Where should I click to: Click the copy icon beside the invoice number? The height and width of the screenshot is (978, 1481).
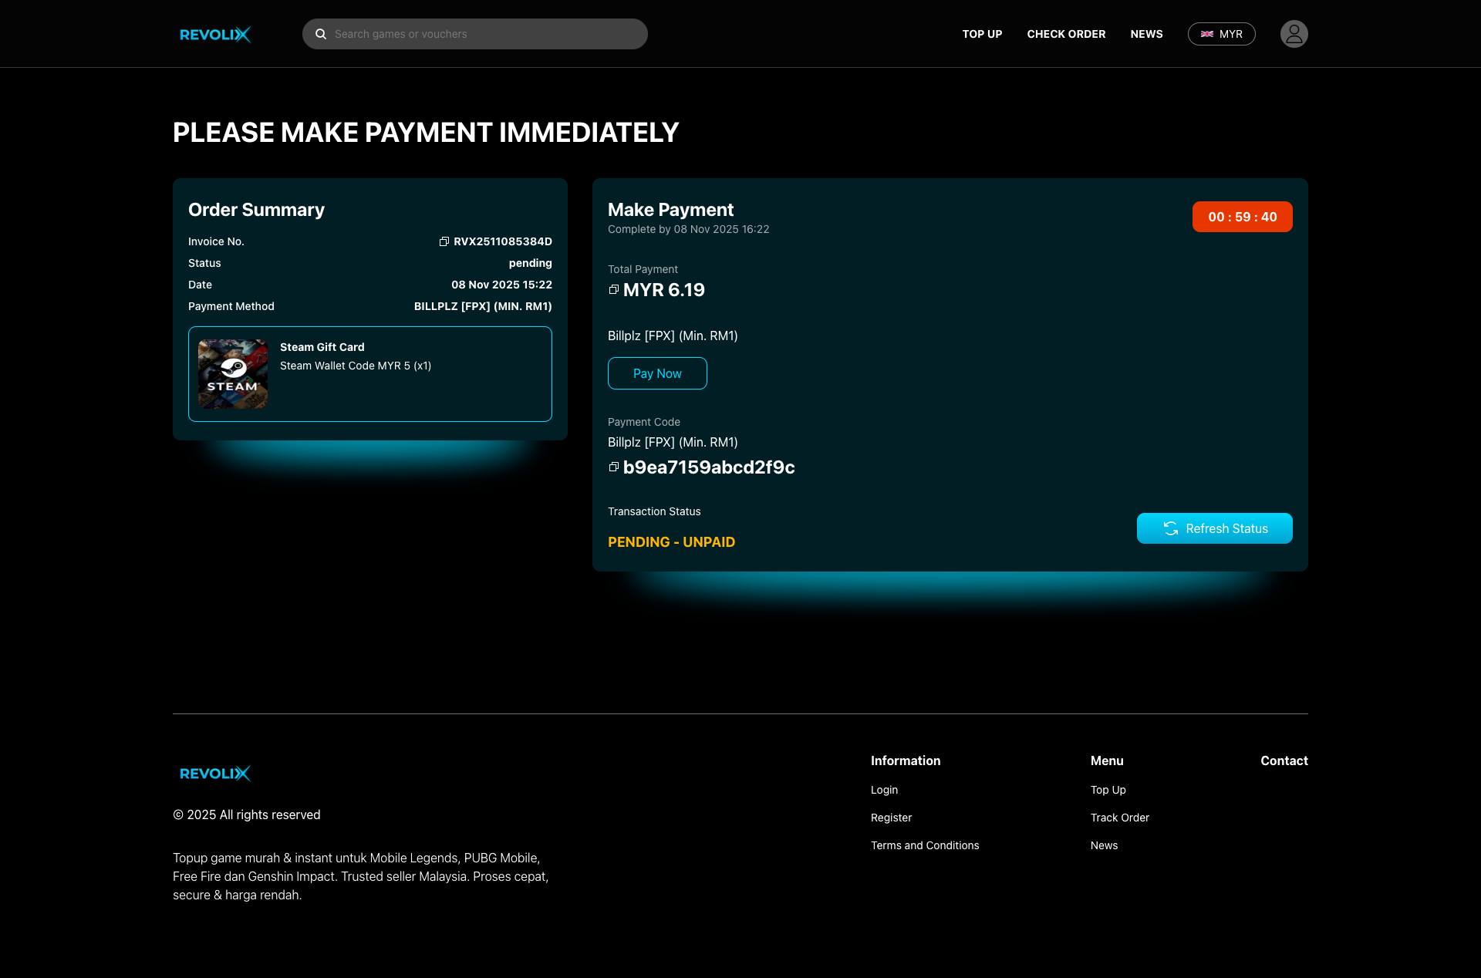coord(444,241)
